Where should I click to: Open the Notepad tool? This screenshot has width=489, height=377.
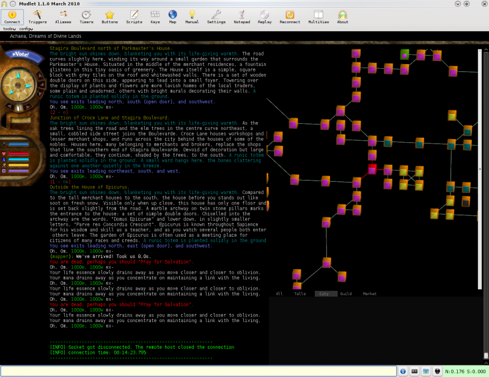click(241, 17)
